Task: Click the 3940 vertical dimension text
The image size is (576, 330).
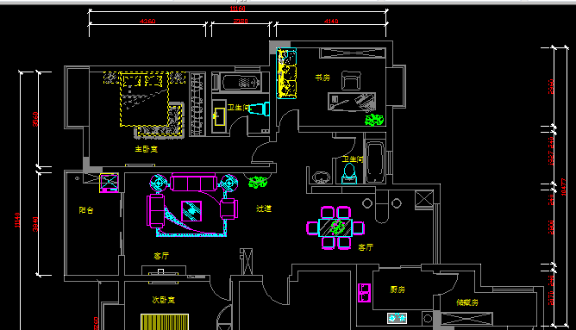Action: (x=35, y=224)
